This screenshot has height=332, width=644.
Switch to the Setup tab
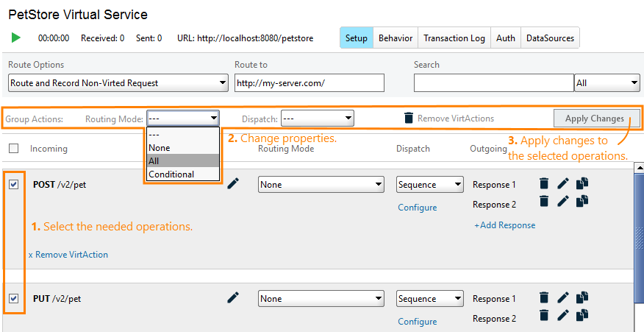coord(357,38)
